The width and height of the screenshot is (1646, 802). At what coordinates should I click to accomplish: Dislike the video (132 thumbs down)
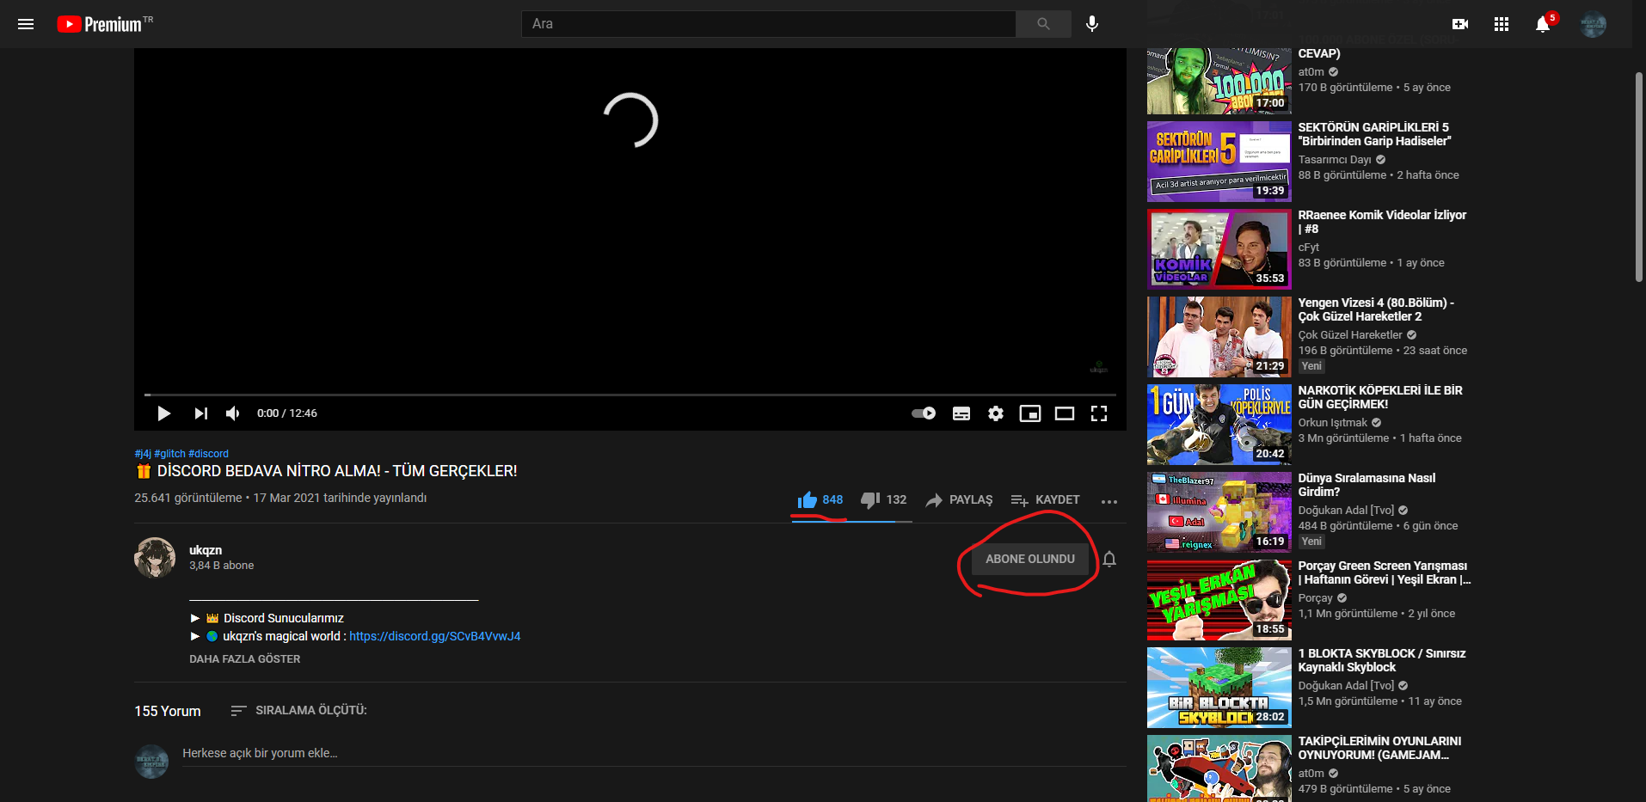(883, 500)
